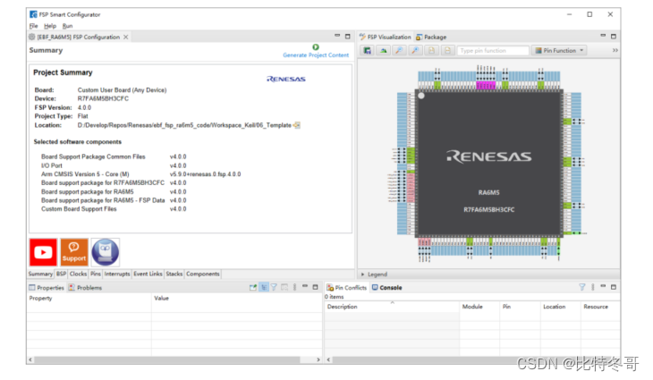
Task: Select the Clocks bottom tab
Action: [79, 274]
